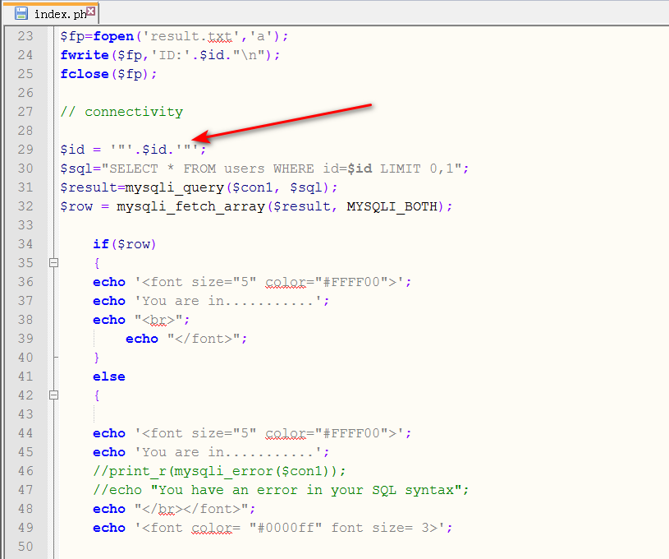Click the 'else' keyword on line 41
Viewport: 669px width, 559px height.
(109, 377)
